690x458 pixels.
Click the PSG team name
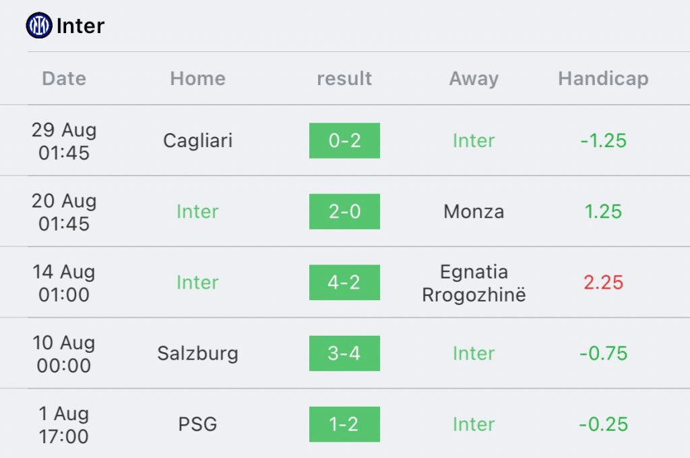pos(197,424)
